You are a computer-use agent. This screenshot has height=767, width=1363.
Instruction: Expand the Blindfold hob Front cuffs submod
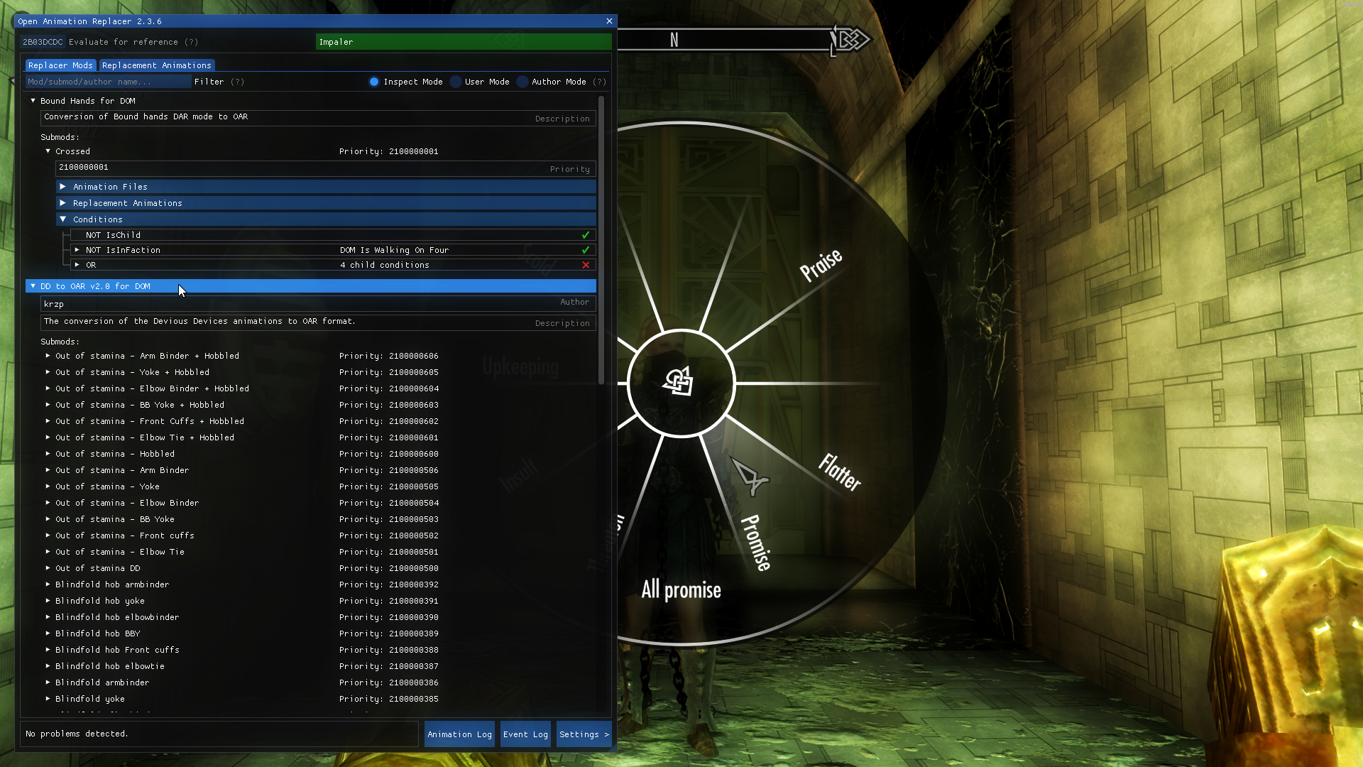point(48,650)
